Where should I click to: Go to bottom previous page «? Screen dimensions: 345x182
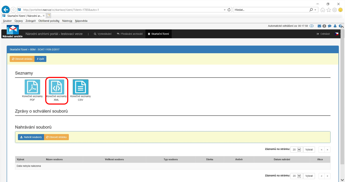click(x=321, y=176)
